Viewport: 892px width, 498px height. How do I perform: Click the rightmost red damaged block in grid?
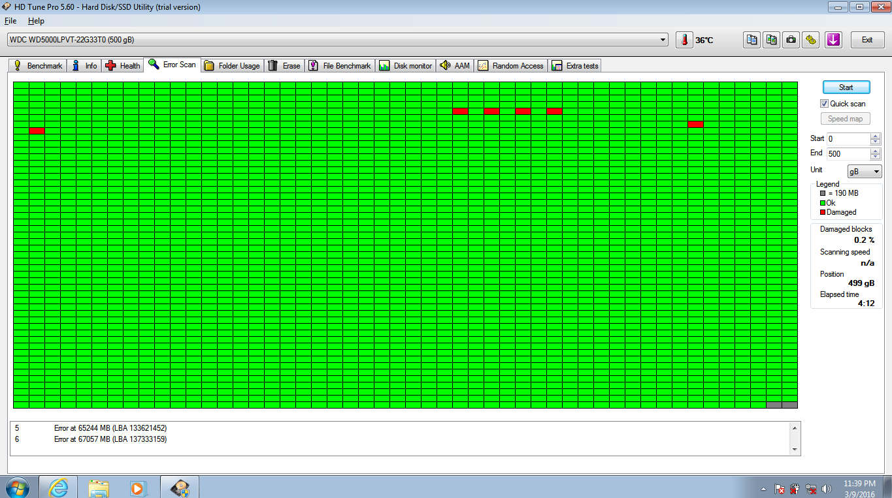point(696,124)
